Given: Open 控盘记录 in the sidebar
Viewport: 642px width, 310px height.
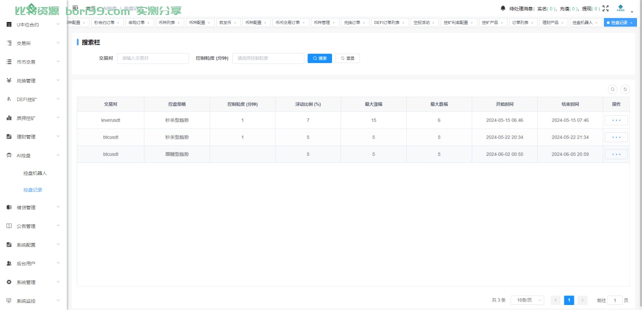Looking at the screenshot, I should click(33, 190).
